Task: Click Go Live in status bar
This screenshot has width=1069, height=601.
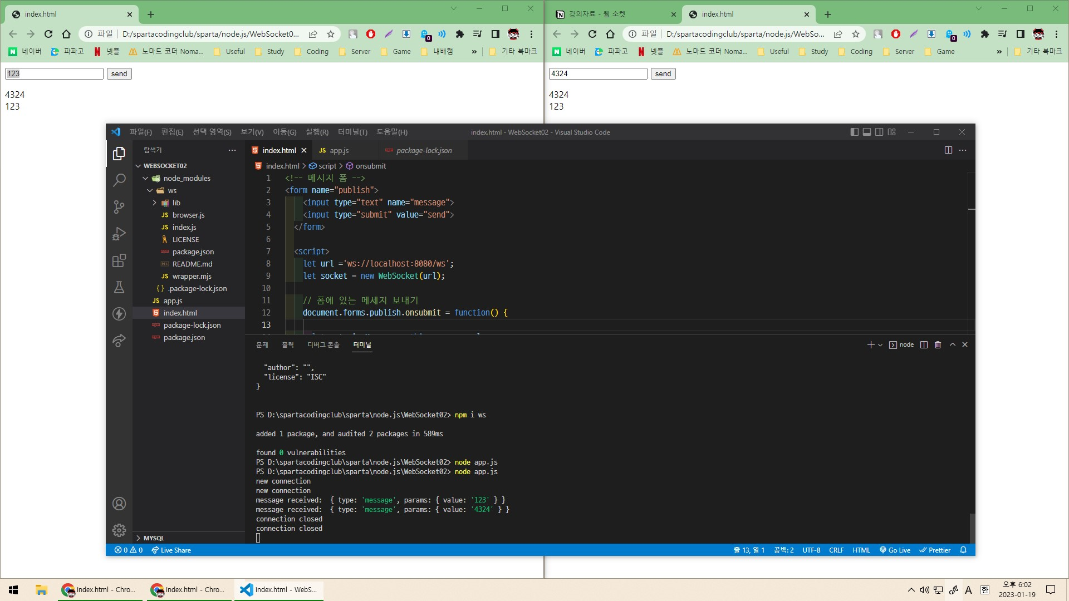Action: click(x=895, y=550)
